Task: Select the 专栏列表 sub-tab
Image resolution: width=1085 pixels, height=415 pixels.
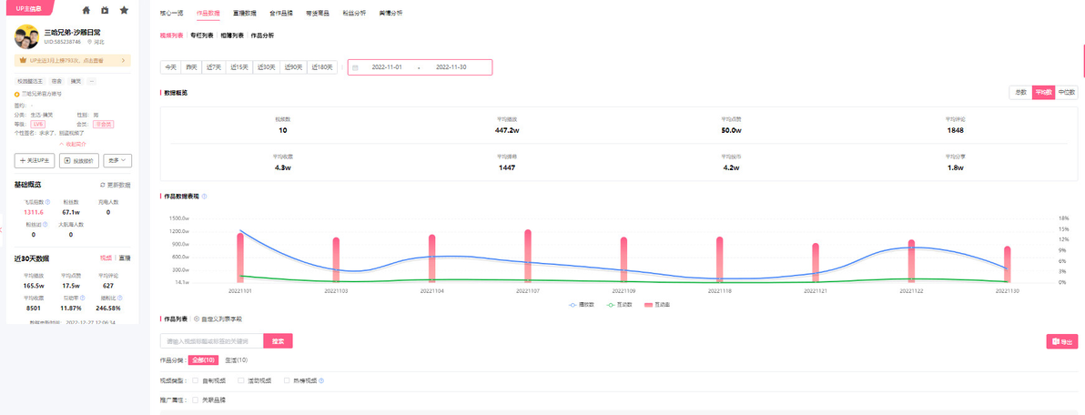Action: tap(202, 35)
